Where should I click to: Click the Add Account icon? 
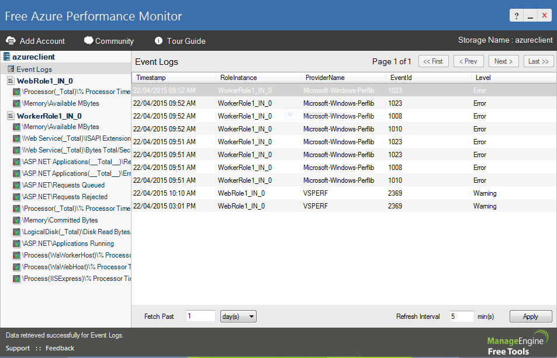[11, 41]
